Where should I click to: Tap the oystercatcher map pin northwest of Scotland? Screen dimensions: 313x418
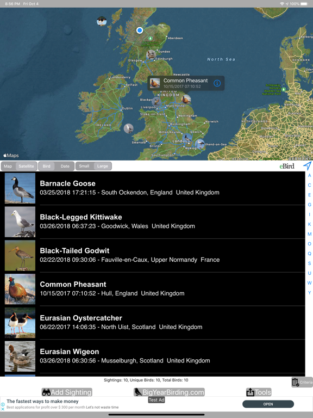coord(102,21)
